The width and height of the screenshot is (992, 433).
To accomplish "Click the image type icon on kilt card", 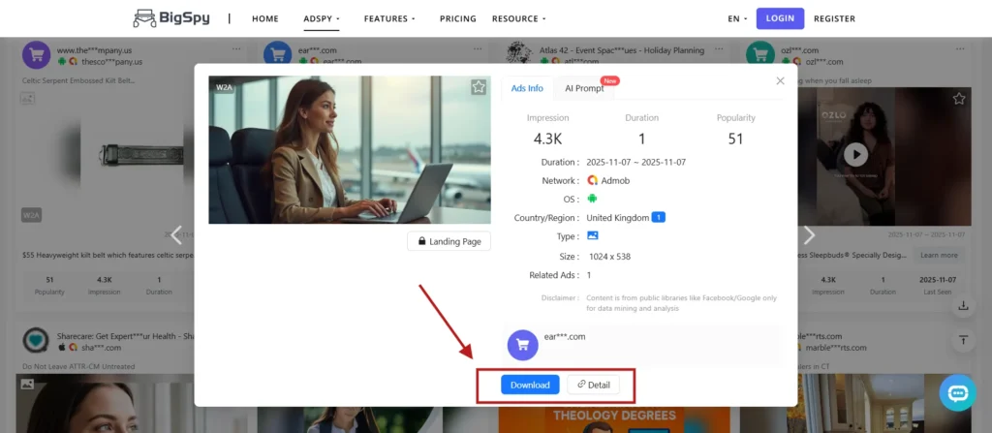I will 28,98.
